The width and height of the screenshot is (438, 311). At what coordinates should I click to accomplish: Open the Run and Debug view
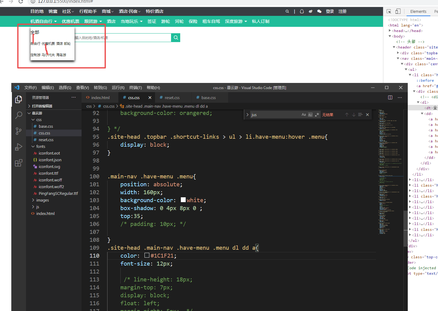tap(19, 147)
